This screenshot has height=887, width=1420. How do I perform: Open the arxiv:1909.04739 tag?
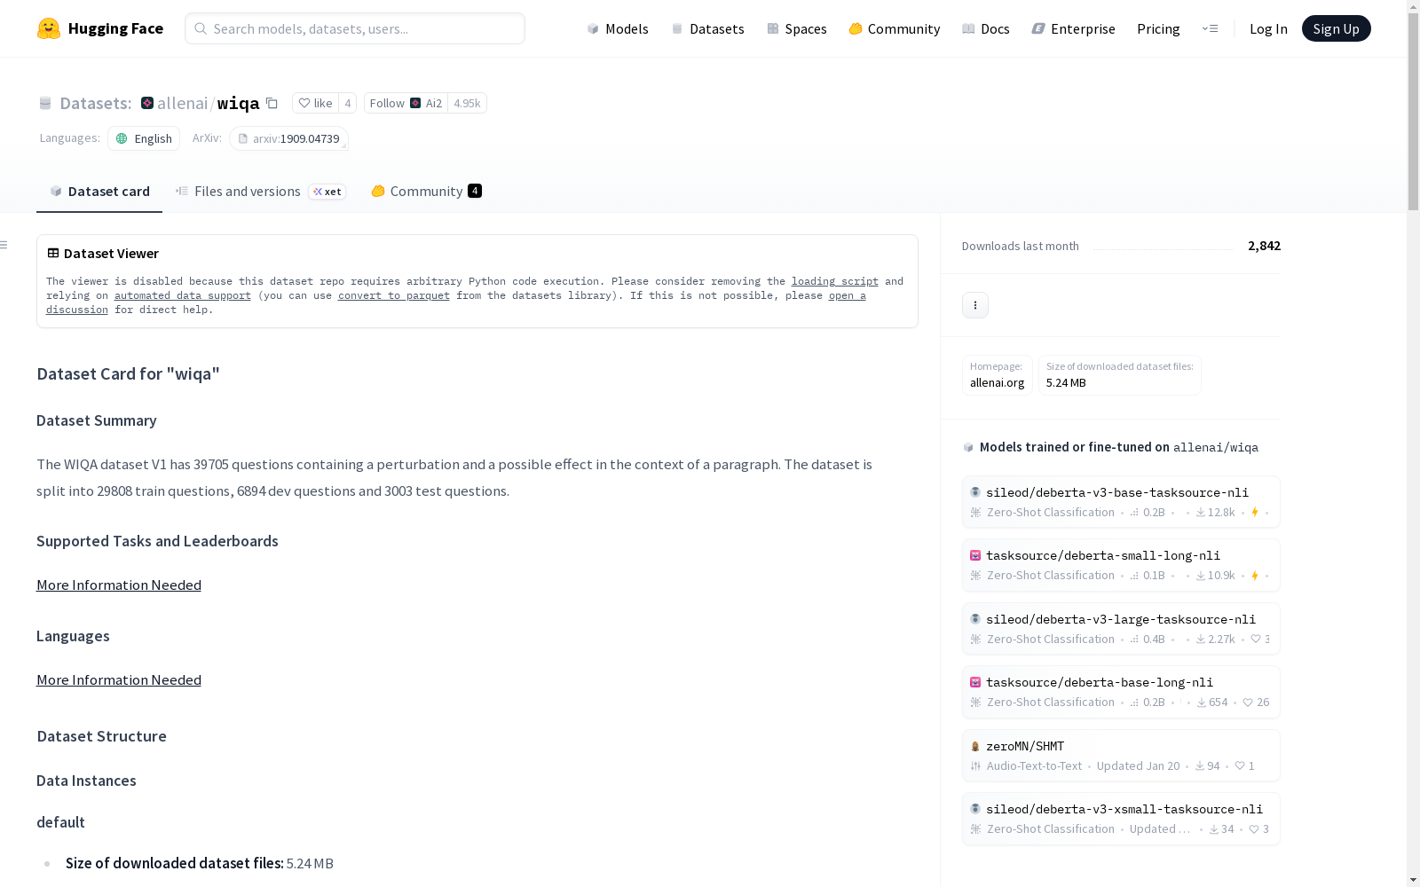click(288, 138)
